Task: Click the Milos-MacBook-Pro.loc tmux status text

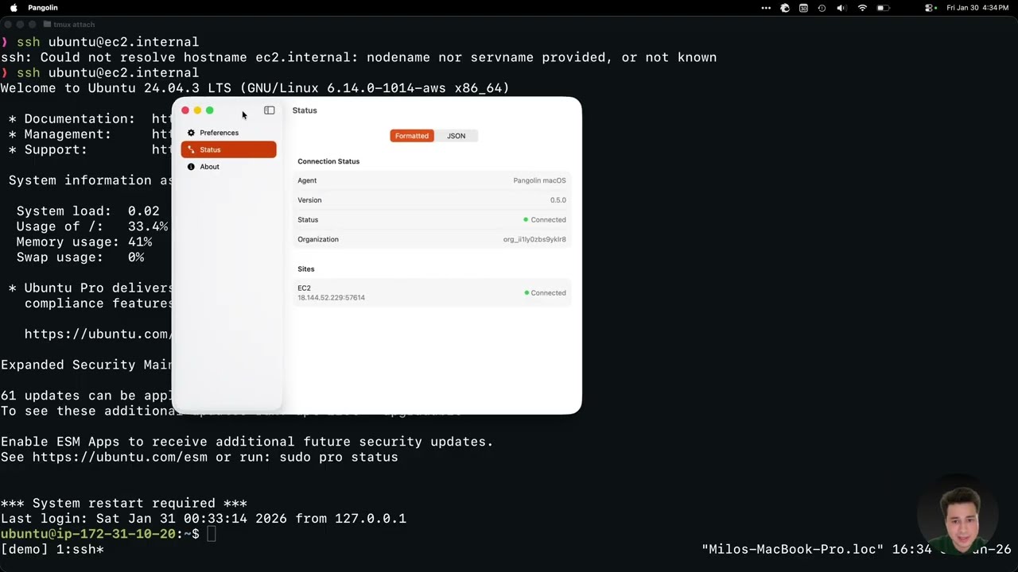Action: [x=793, y=550]
